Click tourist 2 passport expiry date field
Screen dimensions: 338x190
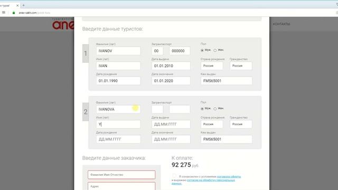pyautogui.click(x=171, y=139)
